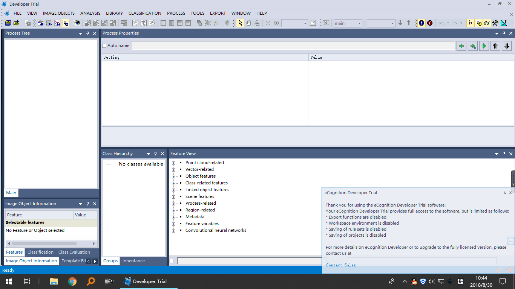Add a new process with plus icon
The height and width of the screenshot is (289, 515).
tap(461, 46)
